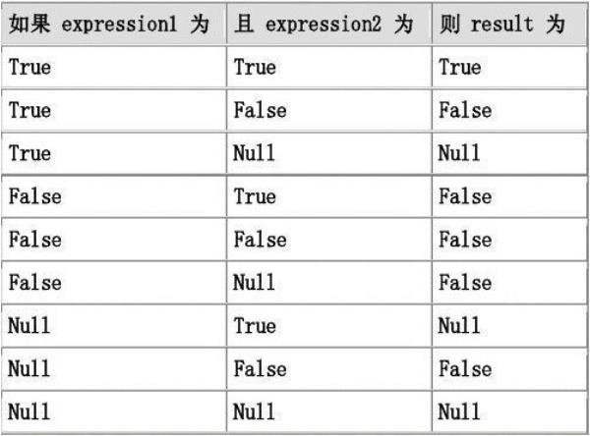Click expression1 True cell in all-True row

114,68
